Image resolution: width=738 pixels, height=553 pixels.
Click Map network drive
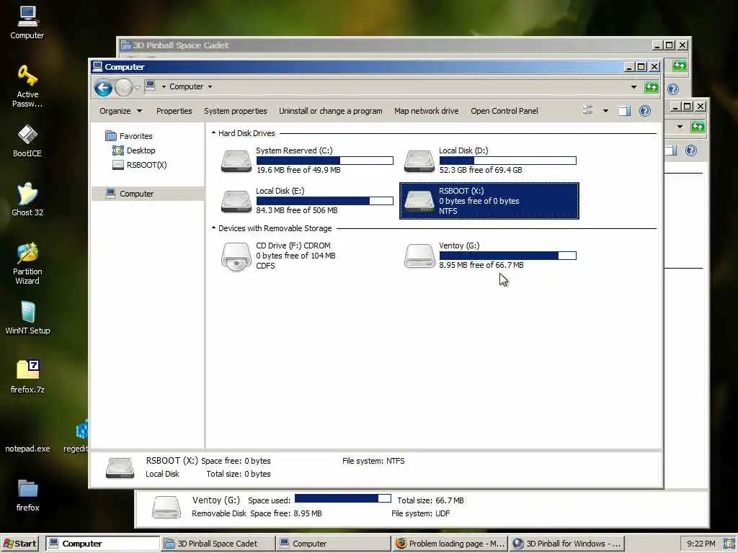coord(427,111)
